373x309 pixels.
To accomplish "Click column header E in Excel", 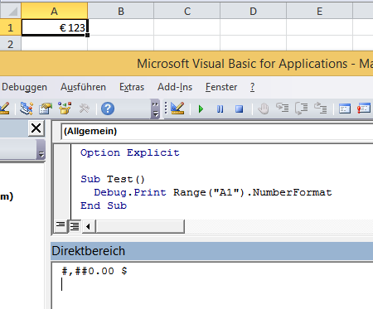I will (319, 11).
